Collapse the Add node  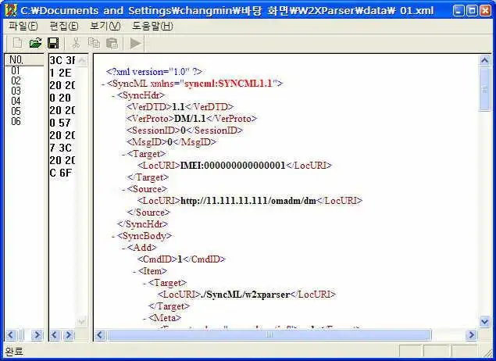point(123,248)
